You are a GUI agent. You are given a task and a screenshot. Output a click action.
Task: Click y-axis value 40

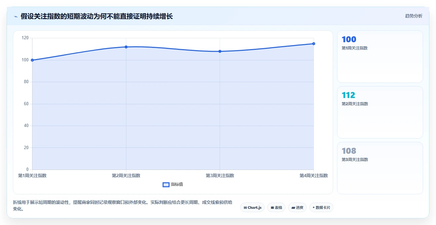click(26, 126)
